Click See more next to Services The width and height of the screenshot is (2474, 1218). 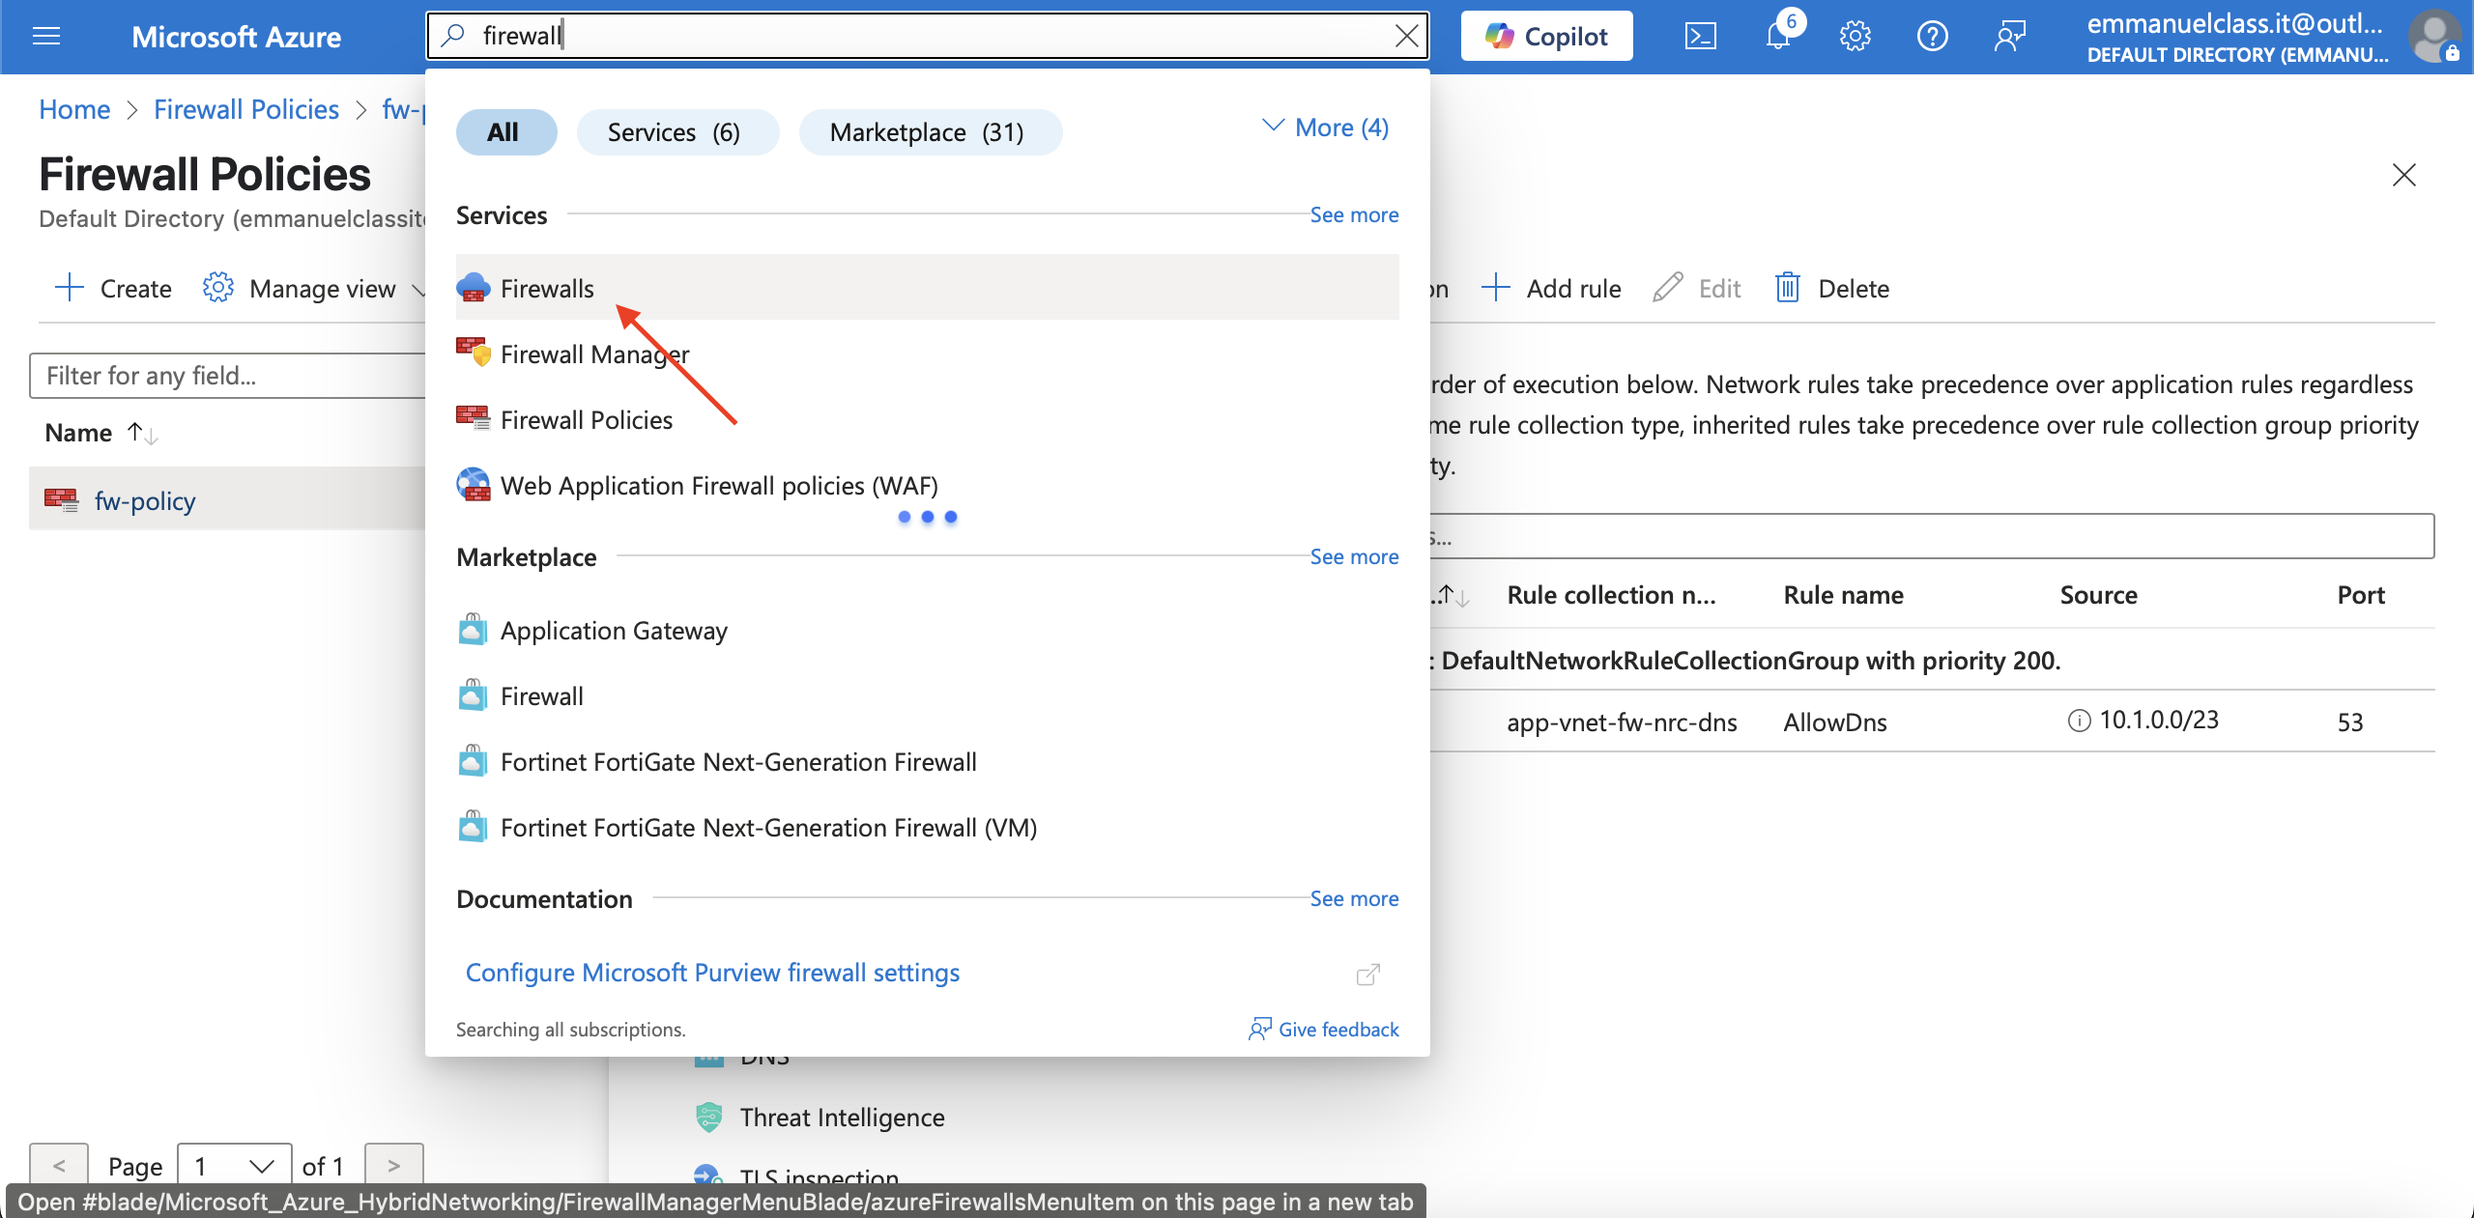coord(1354,214)
